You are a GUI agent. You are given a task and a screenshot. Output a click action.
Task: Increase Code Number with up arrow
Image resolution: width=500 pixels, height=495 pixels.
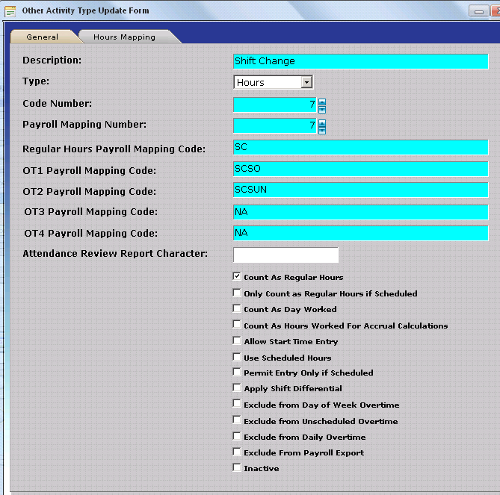point(322,102)
